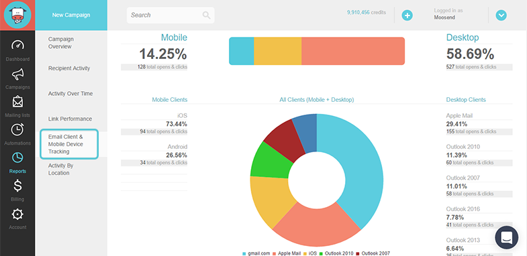Open the Automations clock icon

click(17, 129)
